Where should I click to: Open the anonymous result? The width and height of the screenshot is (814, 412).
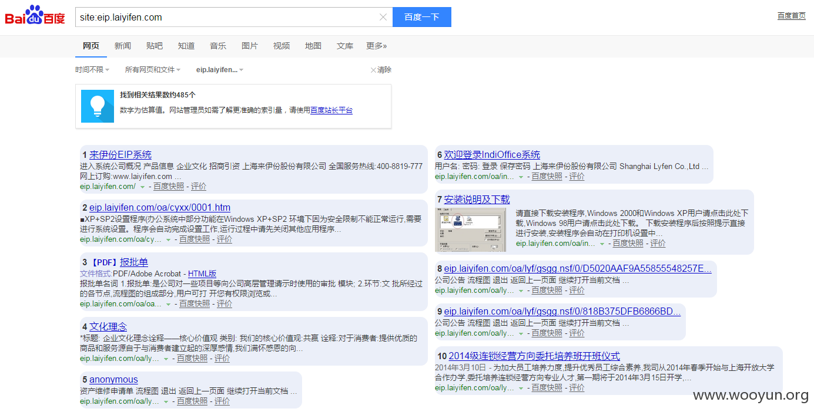pyautogui.click(x=113, y=380)
